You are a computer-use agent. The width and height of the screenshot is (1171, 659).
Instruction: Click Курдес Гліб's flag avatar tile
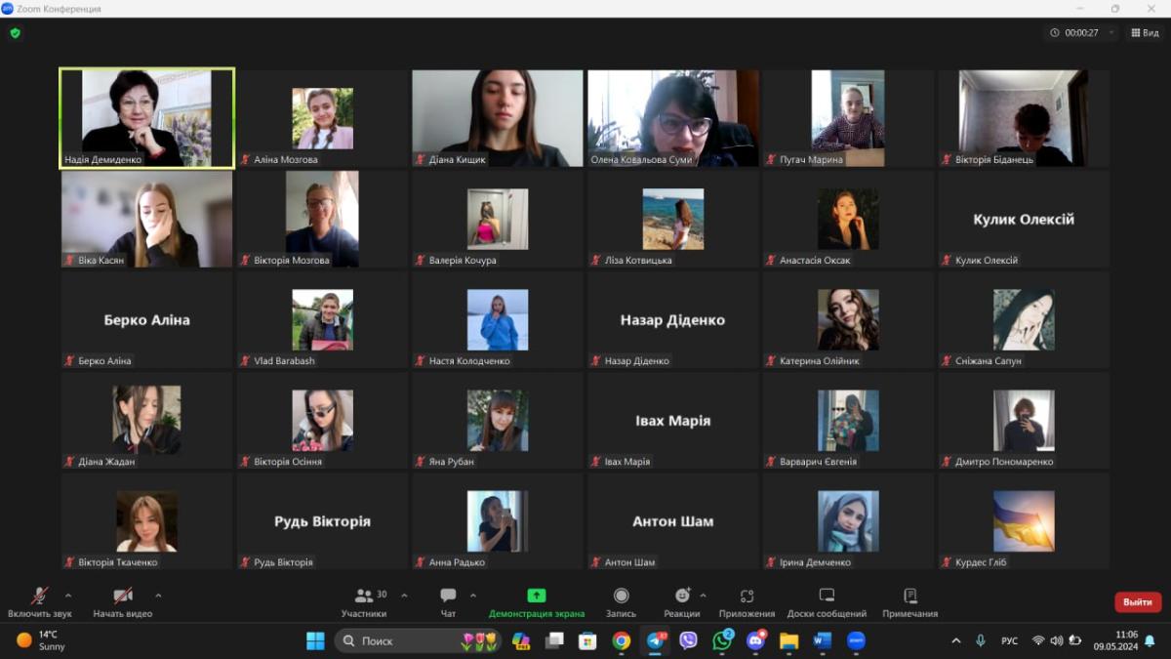[1024, 521]
